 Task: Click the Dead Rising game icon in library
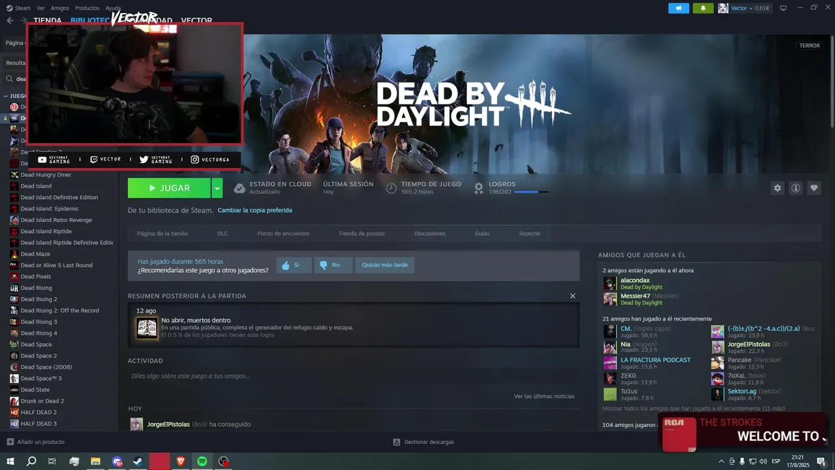tap(14, 288)
